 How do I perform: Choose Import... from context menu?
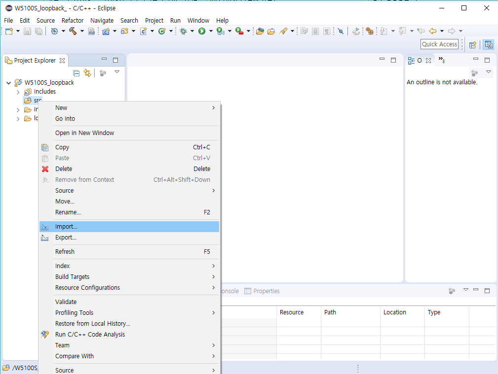129,227
